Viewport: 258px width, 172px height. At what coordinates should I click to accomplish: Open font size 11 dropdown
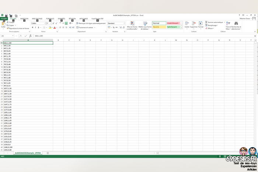tap(51, 23)
